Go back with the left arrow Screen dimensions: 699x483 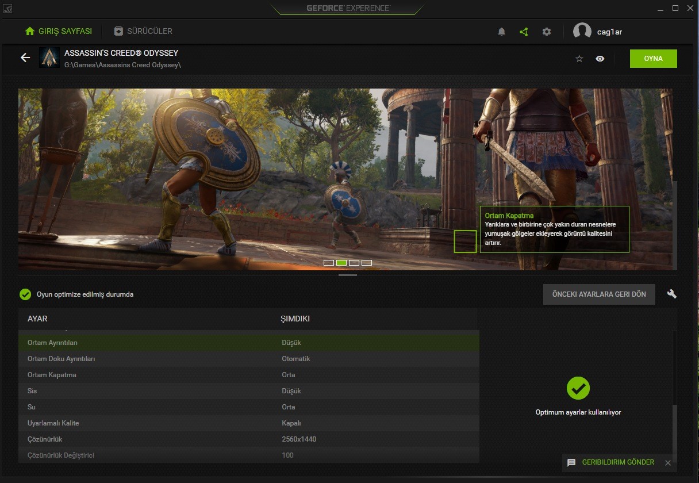[25, 57]
